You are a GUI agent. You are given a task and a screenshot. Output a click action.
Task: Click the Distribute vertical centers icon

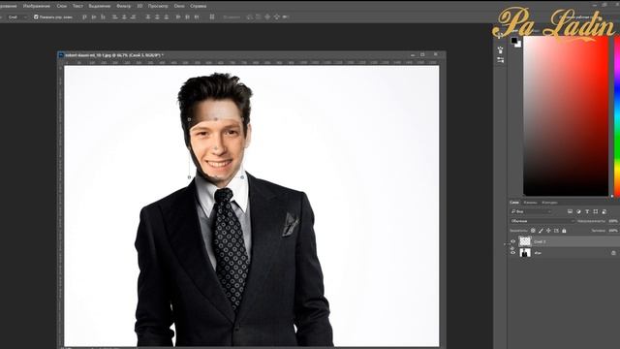157,17
